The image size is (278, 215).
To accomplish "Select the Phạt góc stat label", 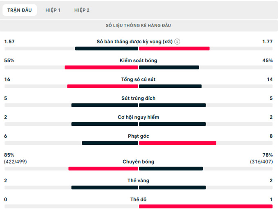I will coord(138,136).
